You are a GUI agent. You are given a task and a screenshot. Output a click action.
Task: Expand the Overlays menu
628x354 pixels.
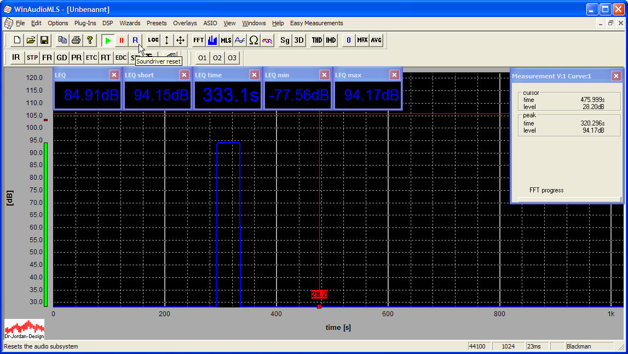(185, 23)
